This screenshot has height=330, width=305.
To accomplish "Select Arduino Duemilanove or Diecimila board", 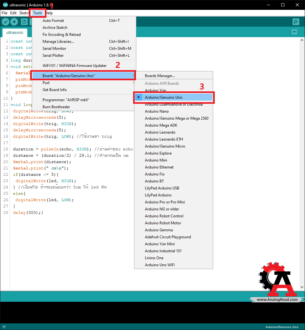I will (x=173, y=104).
